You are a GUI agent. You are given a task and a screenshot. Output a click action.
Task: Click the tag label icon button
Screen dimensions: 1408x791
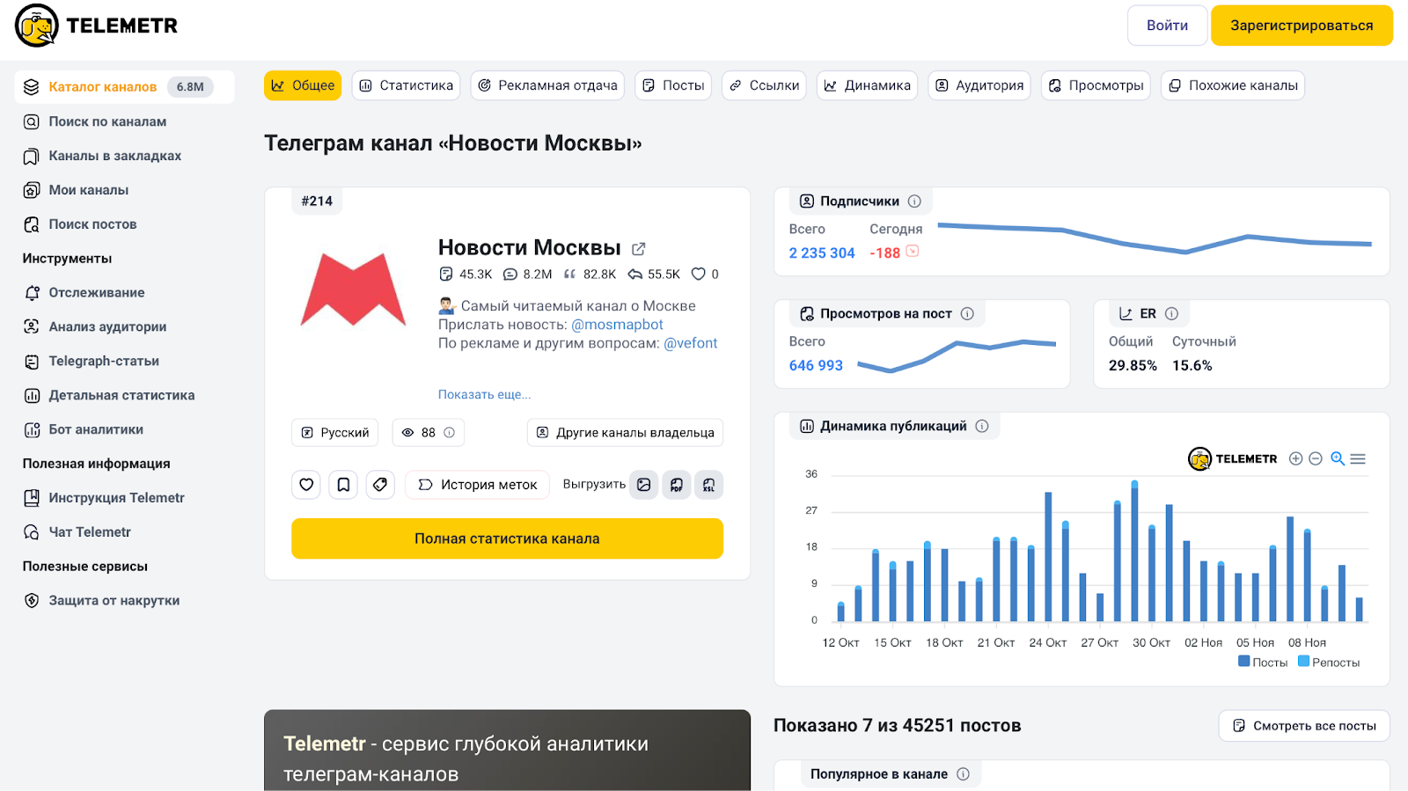point(380,485)
